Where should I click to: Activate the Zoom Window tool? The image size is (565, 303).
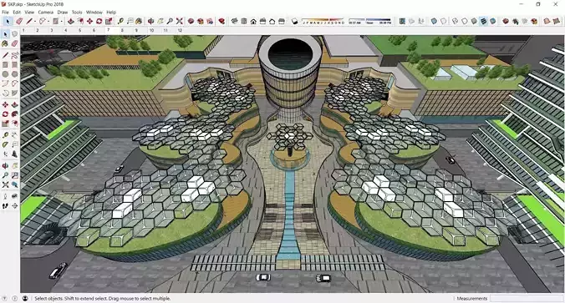[14, 175]
